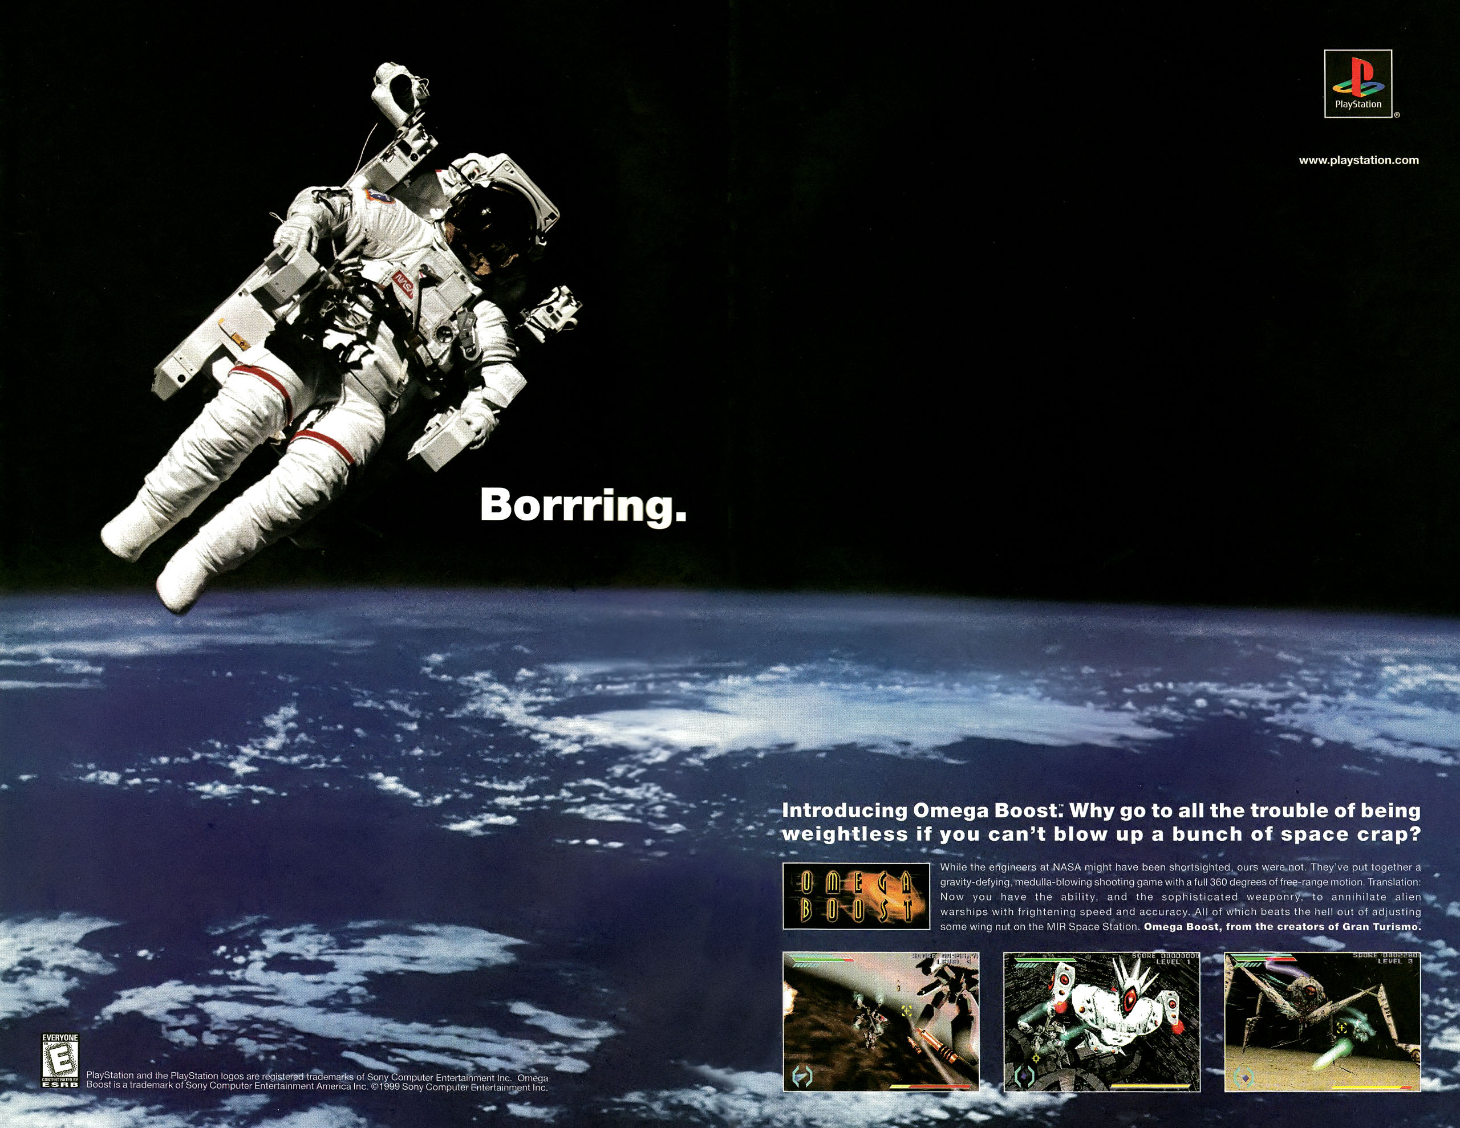Screen dimensions: 1460x1128
Task: Click the Omega Boost logo box
Action: click(855, 896)
